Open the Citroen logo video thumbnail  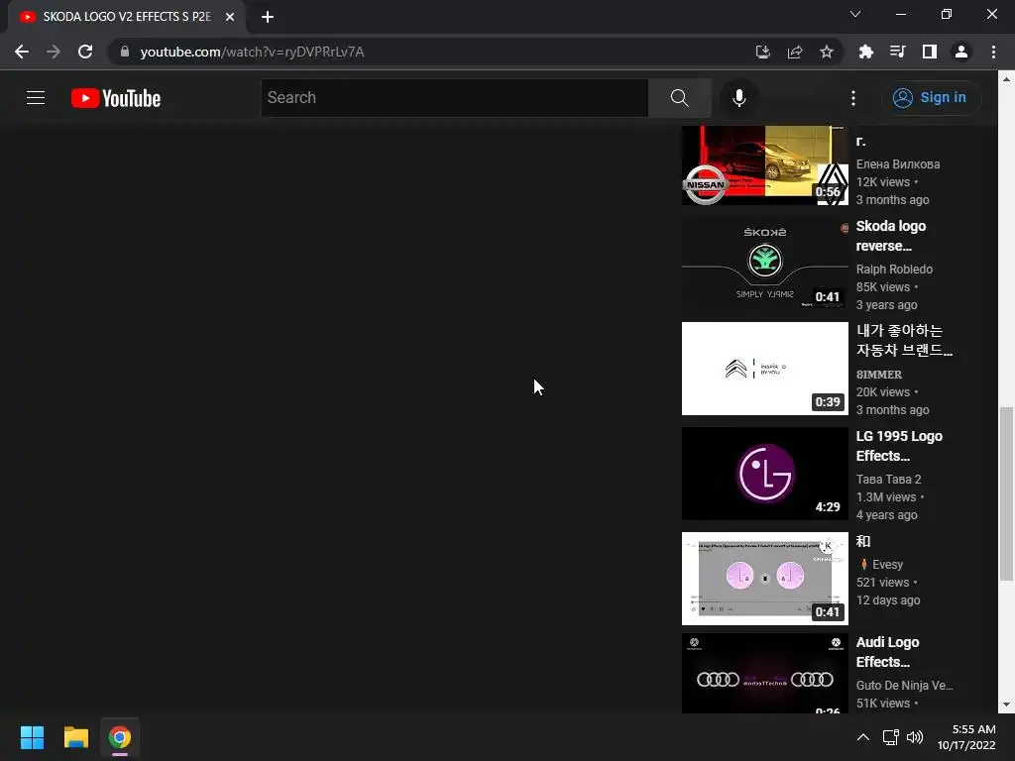[764, 369]
